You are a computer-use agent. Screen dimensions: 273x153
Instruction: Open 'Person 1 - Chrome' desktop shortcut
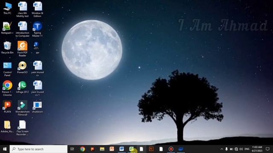tap(7, 88)
